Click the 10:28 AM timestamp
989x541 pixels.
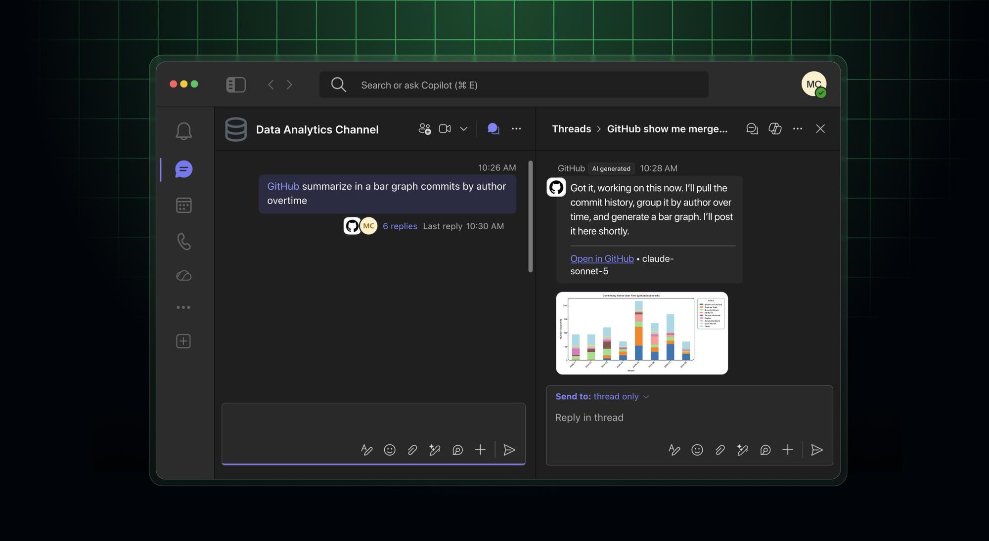point(658,168)
